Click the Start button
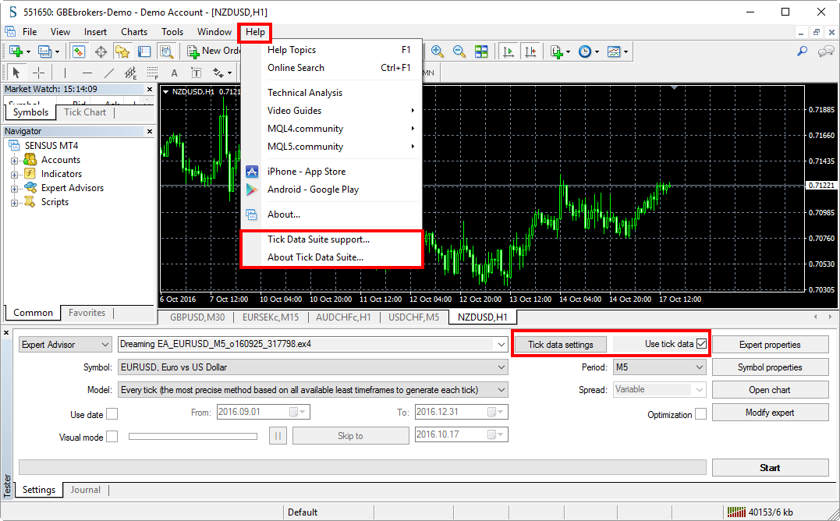The height and width of the screenshot is (521, 840). pyautogui.click(x=770, y=467)
